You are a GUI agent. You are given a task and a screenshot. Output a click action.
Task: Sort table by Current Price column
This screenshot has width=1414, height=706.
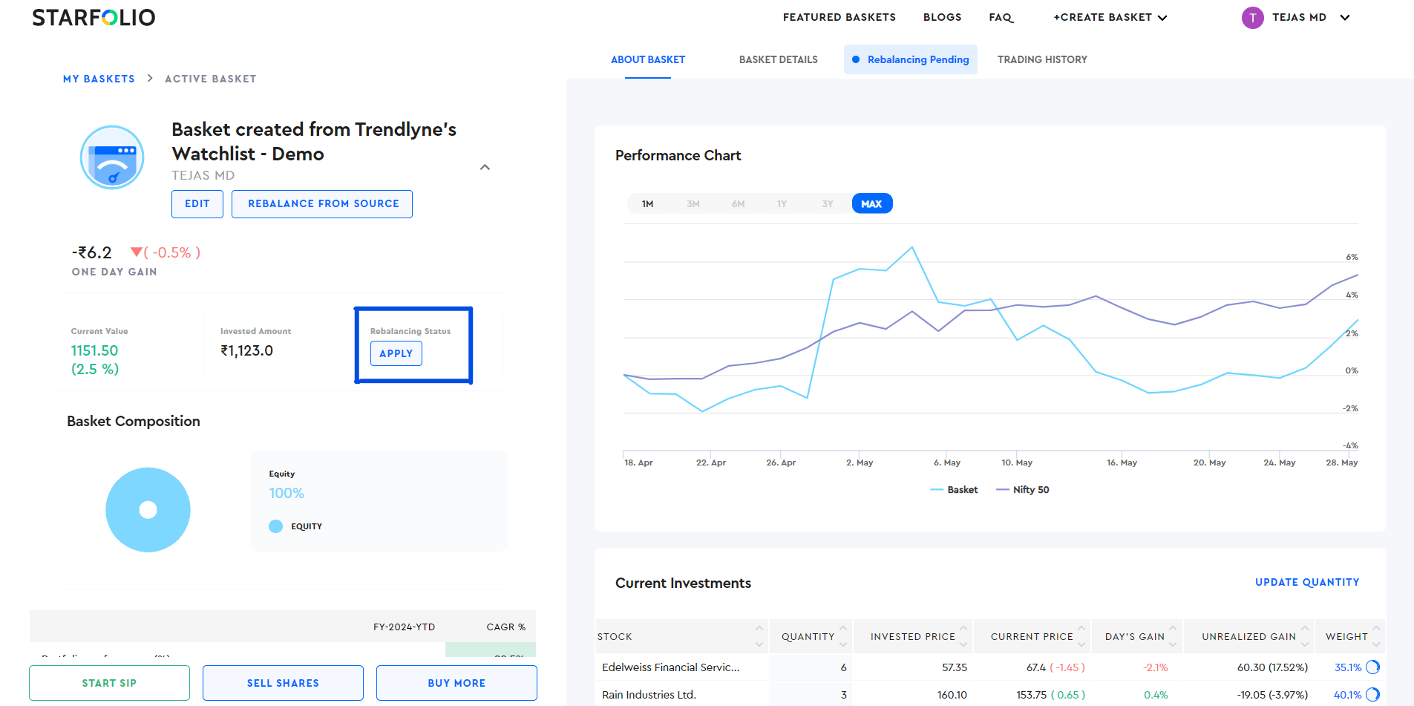coord(1032,636)
